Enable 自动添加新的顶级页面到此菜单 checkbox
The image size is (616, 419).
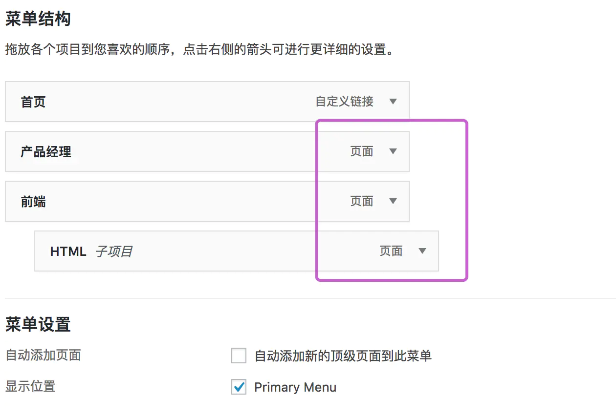point(239,356)
